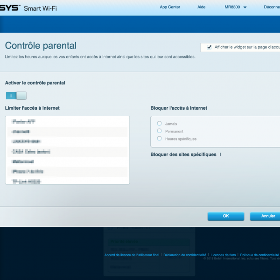Viewport: 280px width, 280px height.
Task: Open Accord de licence de l'utilisateur final
Action: pos(132,255)
